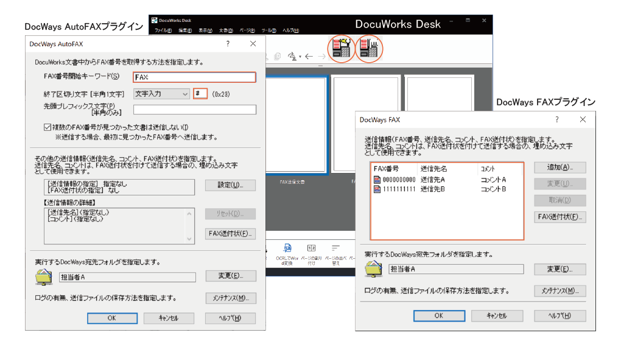Click the DocWays FAX plugin icon in DocuWorks Desk toolbar
Viewport: 621px width, 341px height.
369,48
